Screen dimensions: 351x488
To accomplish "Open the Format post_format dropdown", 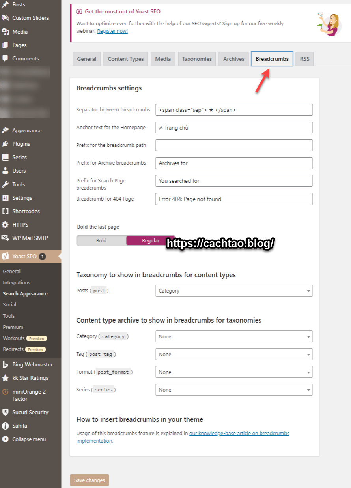I will coord(234,372).
